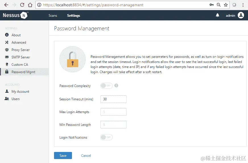Select SMTP Server in sidebar
Image resolution: width=248 pixels, height=163 pixels.
pos(21,57)
